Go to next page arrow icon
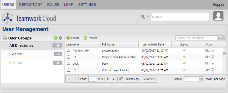Screen dimensions: 228x93 click(108, 79)
